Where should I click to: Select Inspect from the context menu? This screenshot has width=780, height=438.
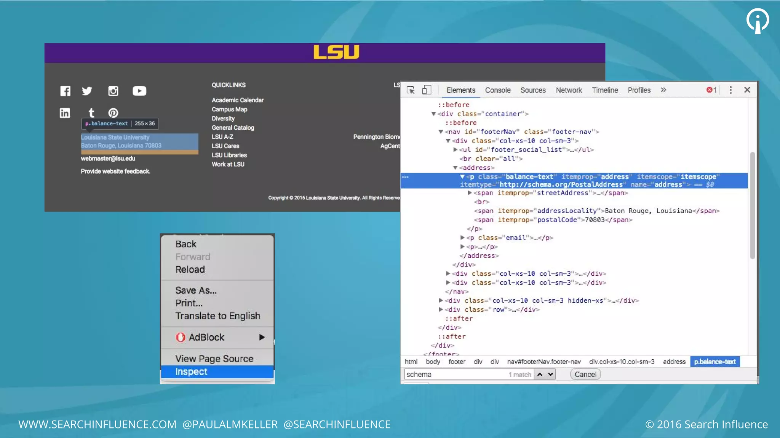pos(191,372)
